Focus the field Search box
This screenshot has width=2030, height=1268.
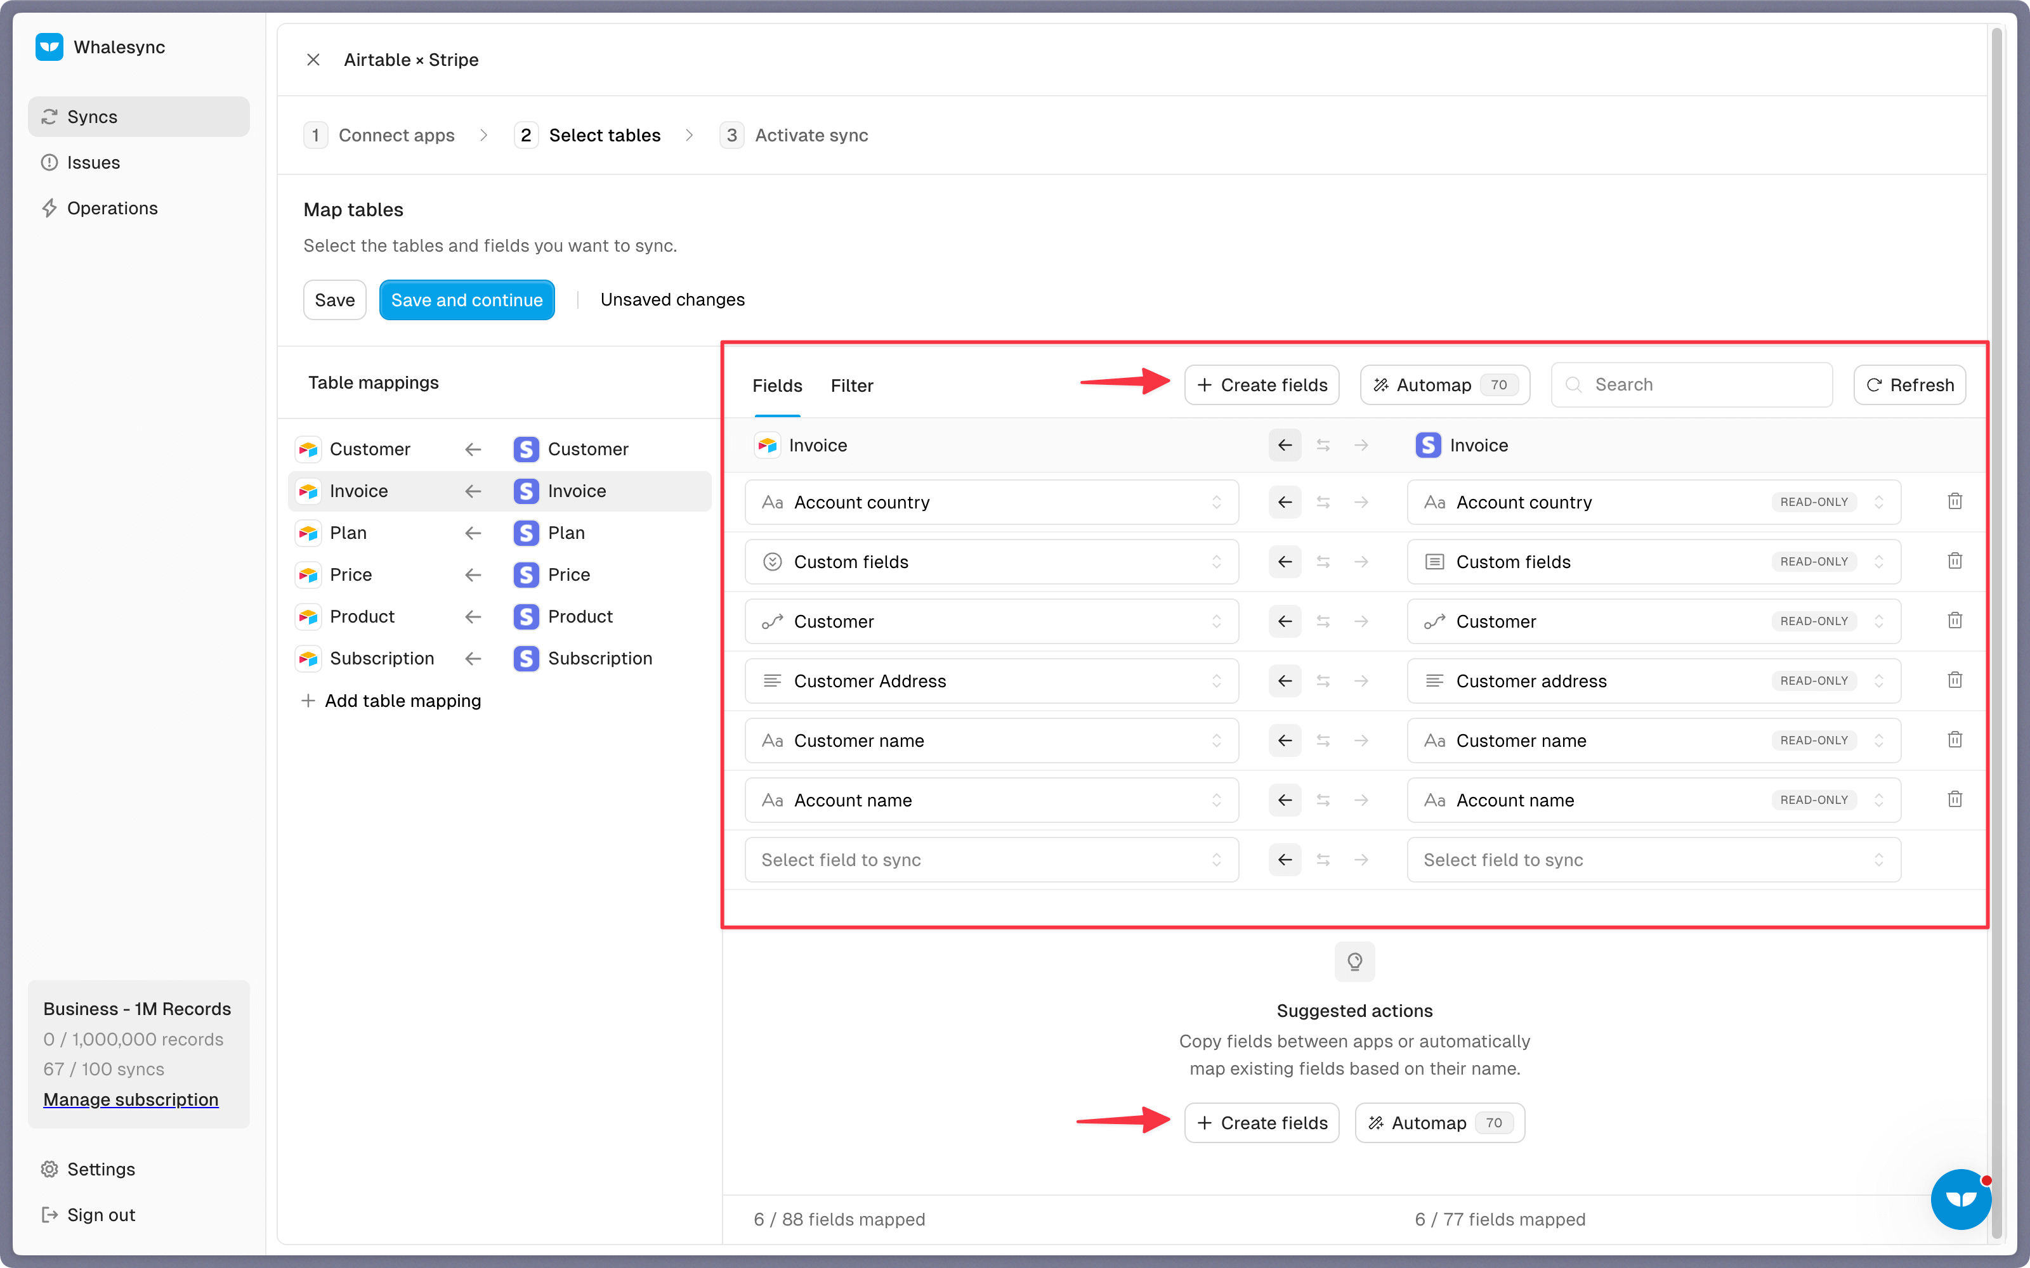coord(1691,385)
